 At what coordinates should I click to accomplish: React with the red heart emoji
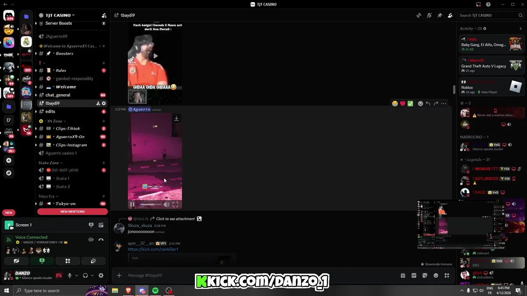[x=403, y=104]
